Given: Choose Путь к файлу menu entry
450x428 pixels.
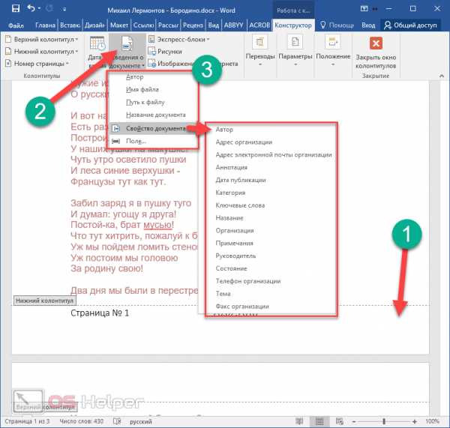Looking at the screenshot, I should 145,102.
